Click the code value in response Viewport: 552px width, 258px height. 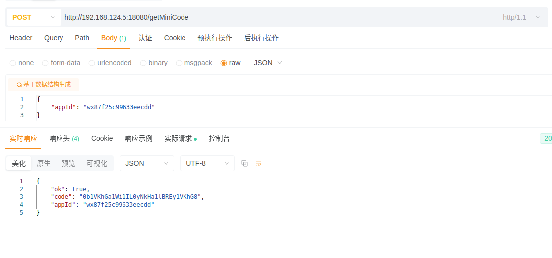[x=140, y=197]
